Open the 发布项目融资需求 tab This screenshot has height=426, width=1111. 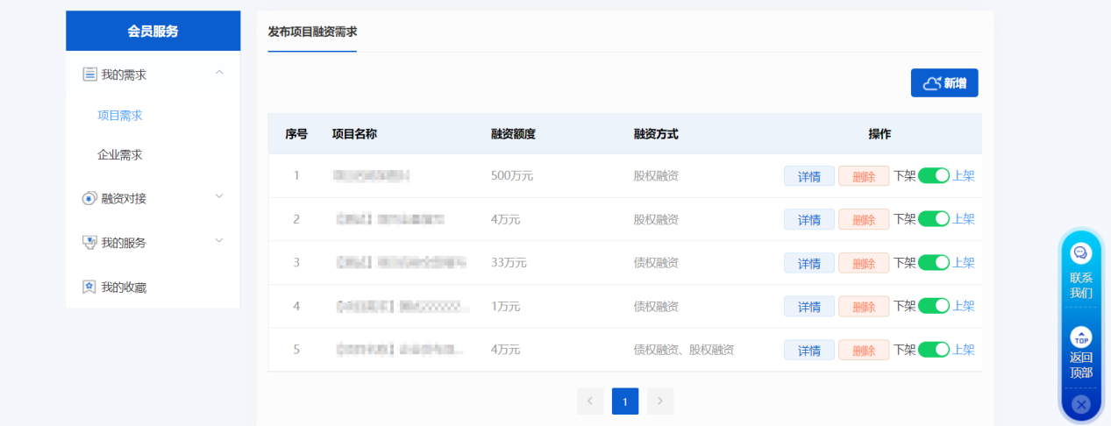[x=312, y=32]
